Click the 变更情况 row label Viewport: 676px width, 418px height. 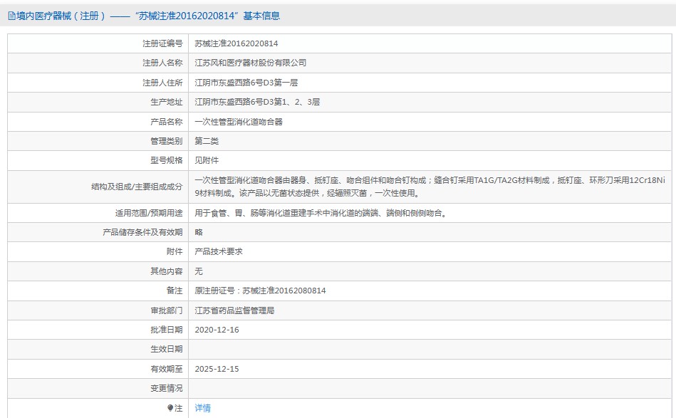coord(166,388)
